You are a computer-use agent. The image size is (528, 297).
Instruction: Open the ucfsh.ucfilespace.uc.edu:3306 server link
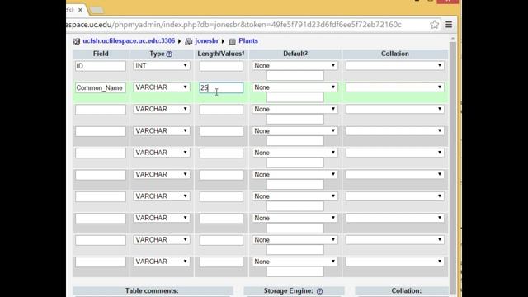click(x=129, y=40)
